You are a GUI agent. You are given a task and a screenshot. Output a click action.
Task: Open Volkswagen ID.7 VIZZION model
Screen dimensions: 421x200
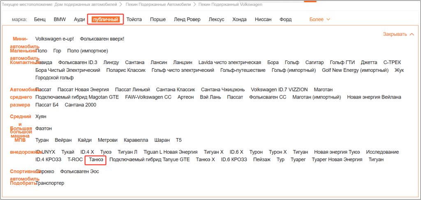279,90
